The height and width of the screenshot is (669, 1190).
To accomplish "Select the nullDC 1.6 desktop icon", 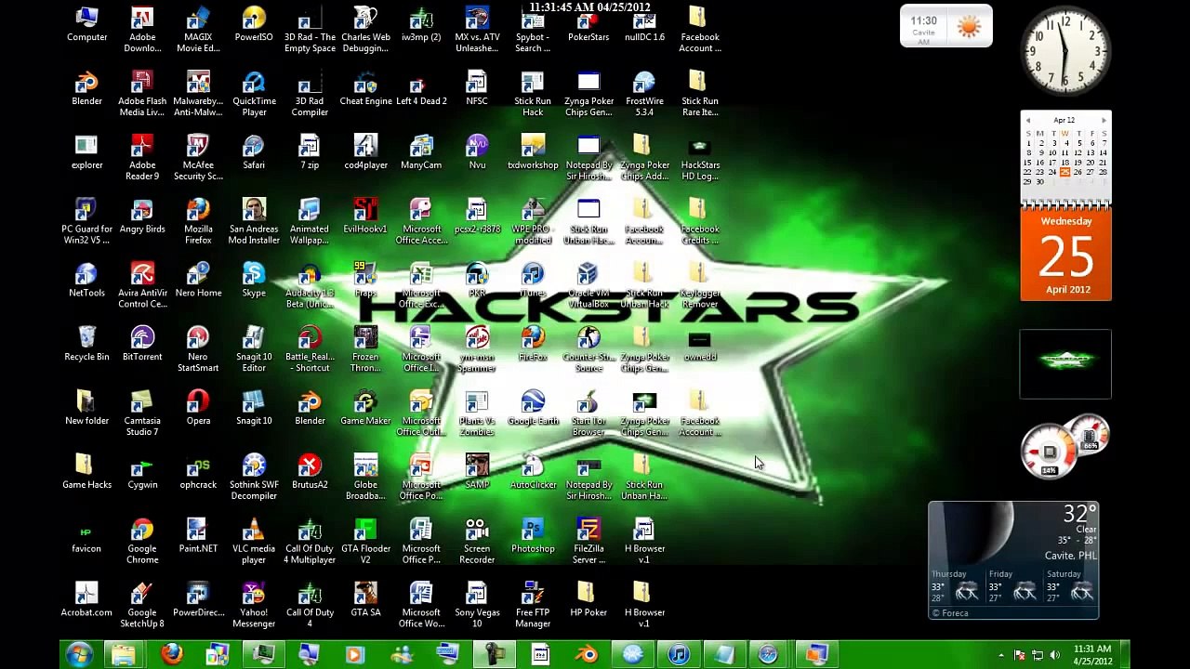I will click(644, 25).
